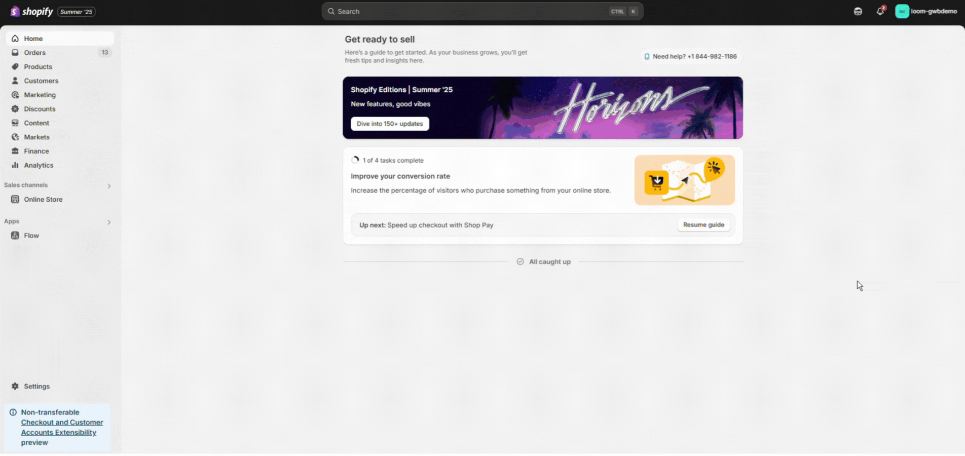Click the Need help? phone number button
965x456 pixels.
(690, 56)
